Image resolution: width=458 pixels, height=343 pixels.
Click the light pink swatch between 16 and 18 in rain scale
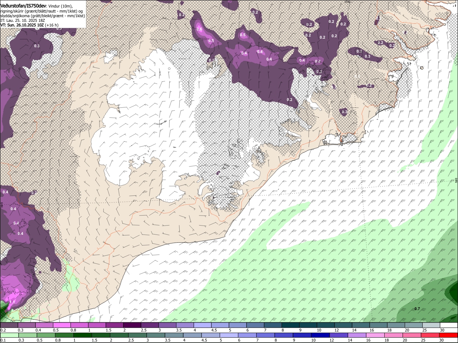pos(376,335)
